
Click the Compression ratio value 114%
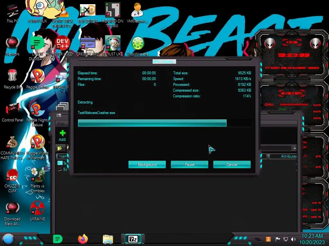tap(247, 96)
